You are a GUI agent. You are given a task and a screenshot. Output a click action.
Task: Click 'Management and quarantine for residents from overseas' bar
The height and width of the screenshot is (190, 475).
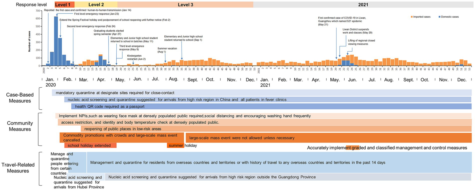tap(279, 163)
